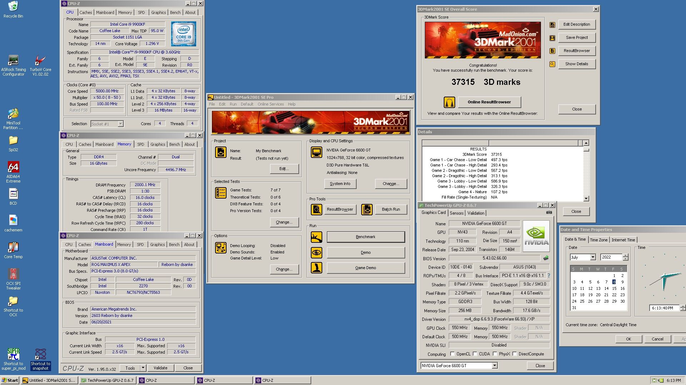Click the Online ResultBrowser button
This screenshot has height=385, width=686.
point(489,102)
